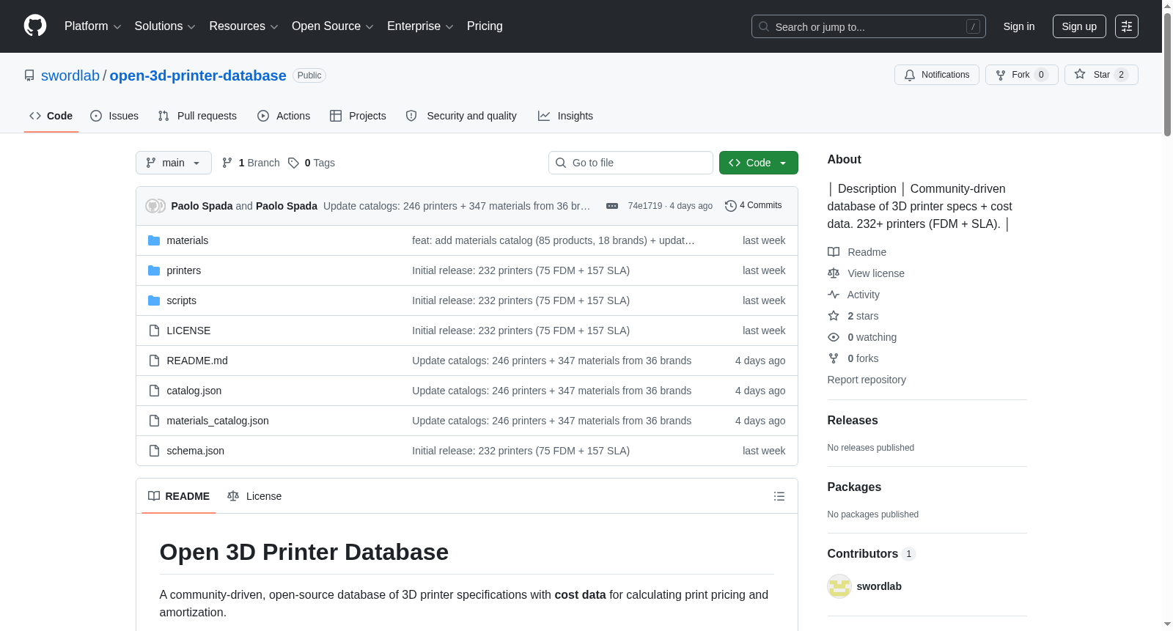
Task: Open the Pricing link
Action: point(485,26)
